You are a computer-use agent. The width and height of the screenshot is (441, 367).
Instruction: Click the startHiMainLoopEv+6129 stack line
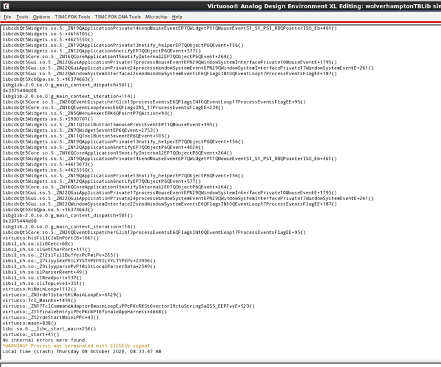point(62,295)
